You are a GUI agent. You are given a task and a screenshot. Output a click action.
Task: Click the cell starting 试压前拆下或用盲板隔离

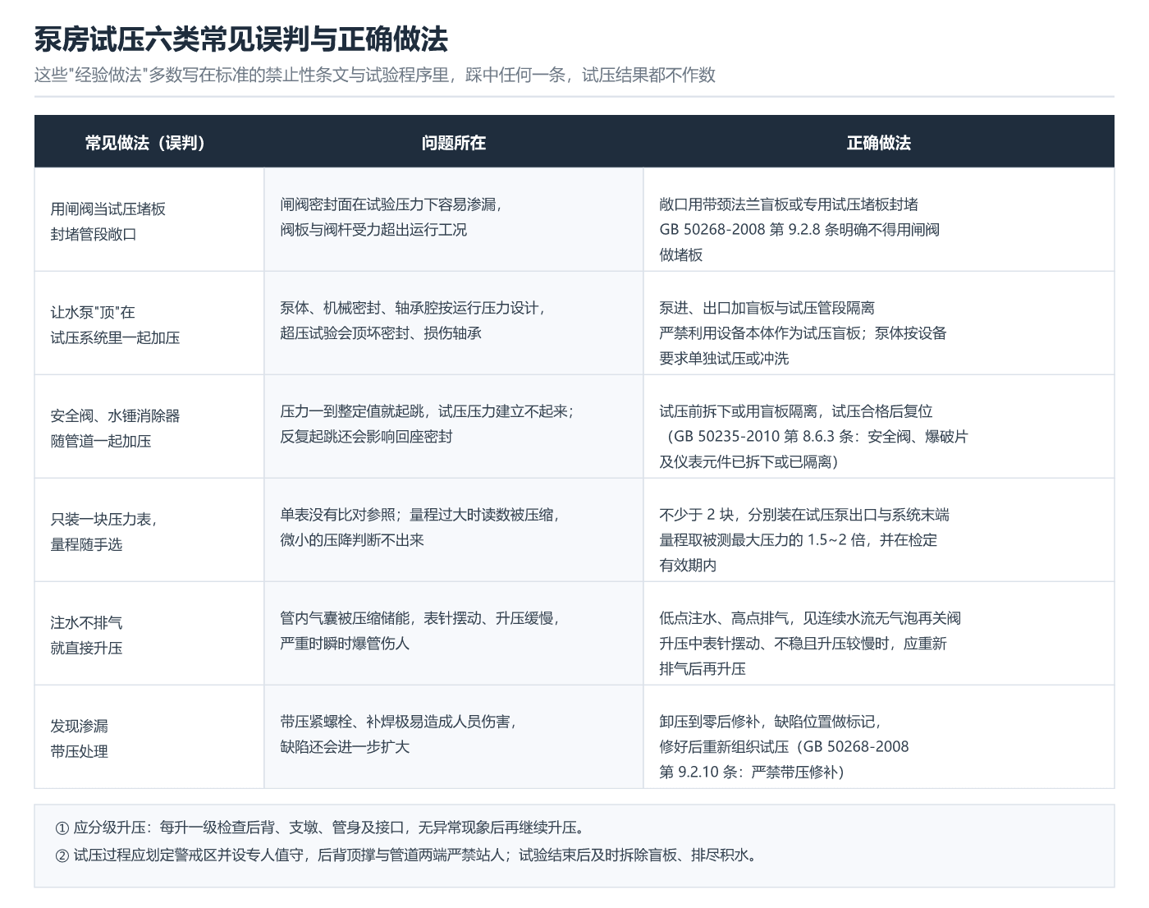click(879, 427)
